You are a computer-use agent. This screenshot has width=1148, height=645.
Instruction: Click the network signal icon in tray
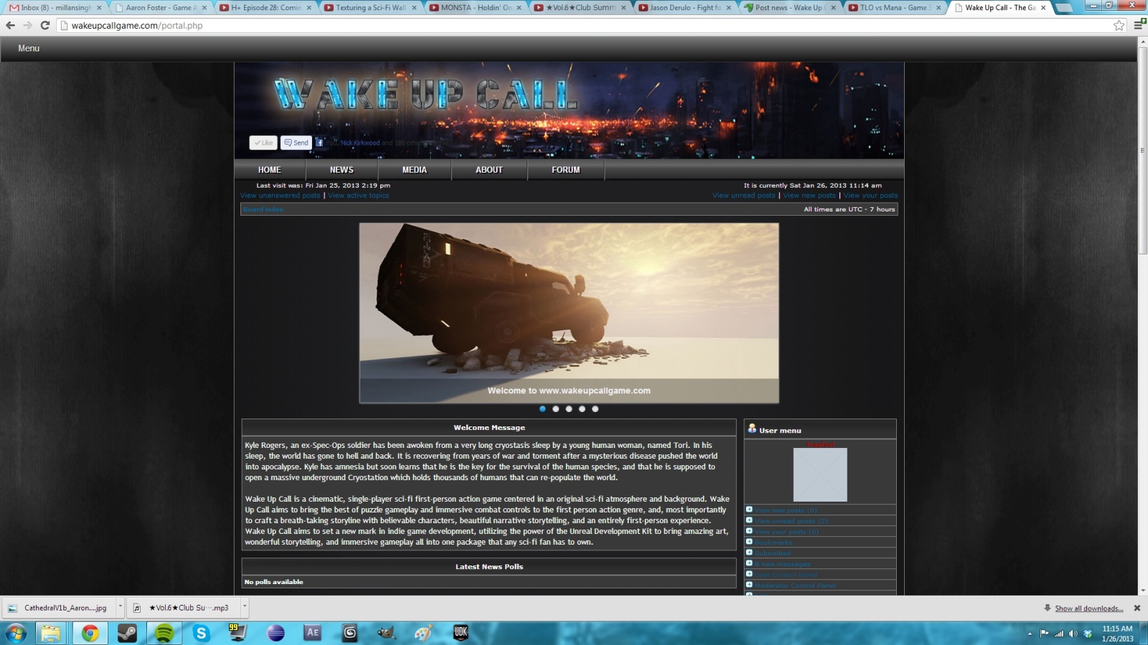point(1059,634)
